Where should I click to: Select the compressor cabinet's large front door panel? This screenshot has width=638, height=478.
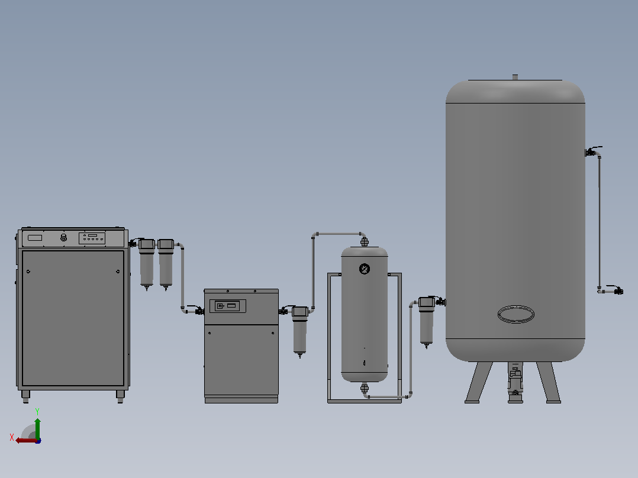tap(73, 318)
